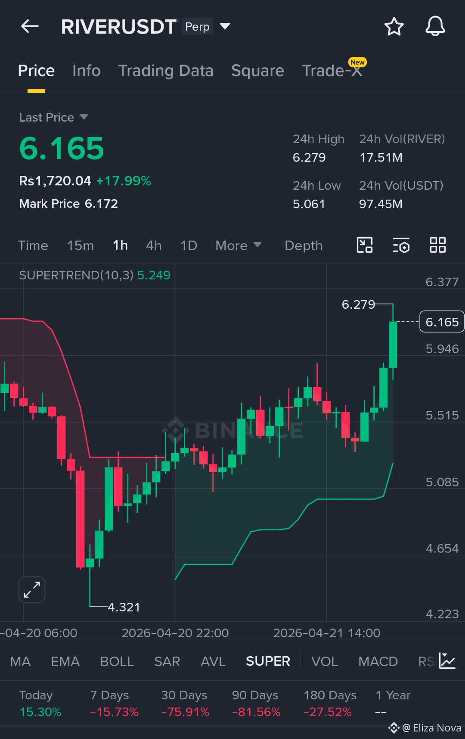The width and height of the screenshot is (465, 739).
Task: Switch to the Info tab
Action: click(87, 71)
